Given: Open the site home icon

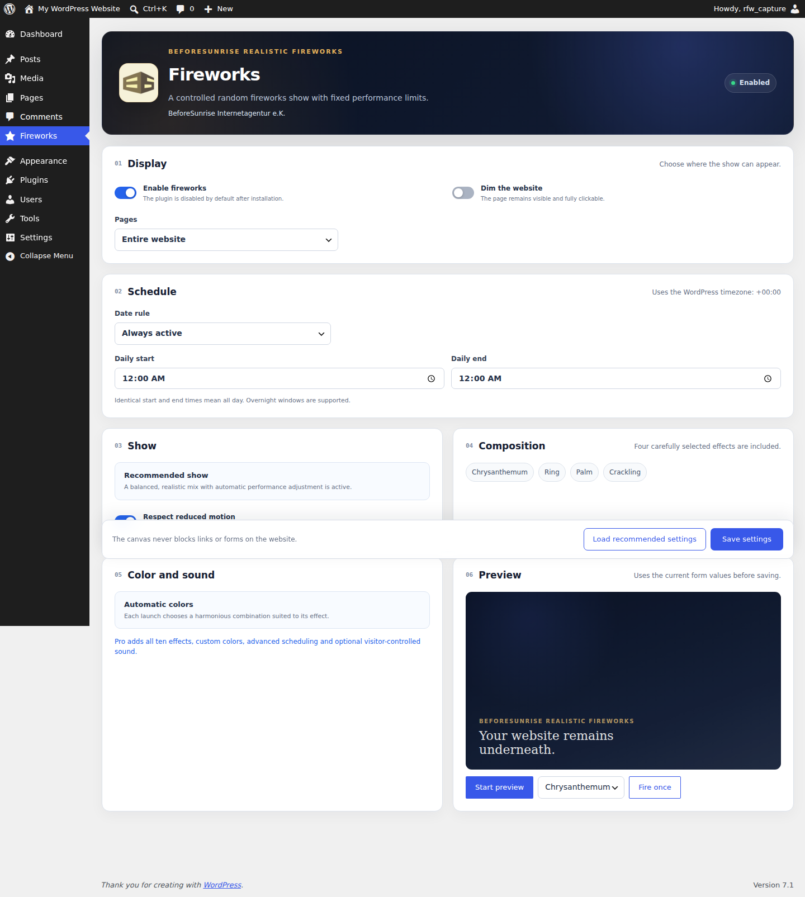Looking at the screenshot, I should [29, 9].
